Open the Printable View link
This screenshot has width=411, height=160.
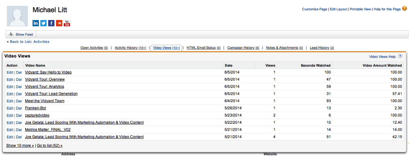point(360,9)
